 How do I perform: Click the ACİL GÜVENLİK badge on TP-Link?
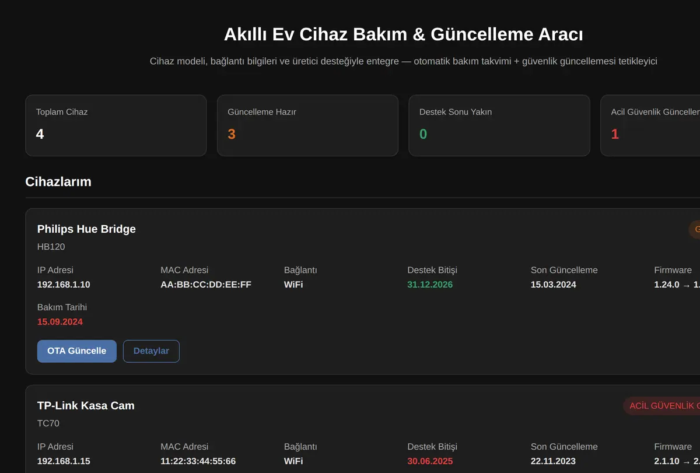(661, 406)
